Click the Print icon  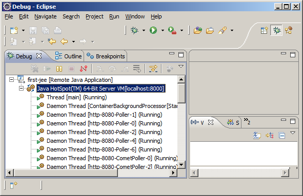tap(57, 31)
